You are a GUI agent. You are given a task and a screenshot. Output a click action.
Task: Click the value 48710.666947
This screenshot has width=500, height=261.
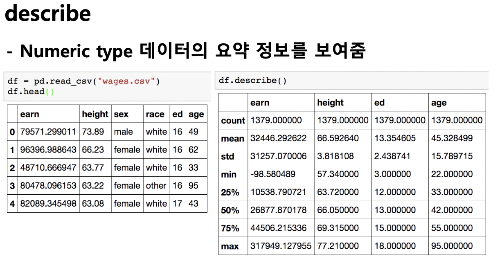tap(48, 168)
